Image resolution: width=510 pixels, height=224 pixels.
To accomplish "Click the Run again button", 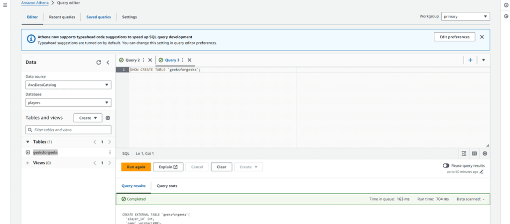I will [136, 167].
